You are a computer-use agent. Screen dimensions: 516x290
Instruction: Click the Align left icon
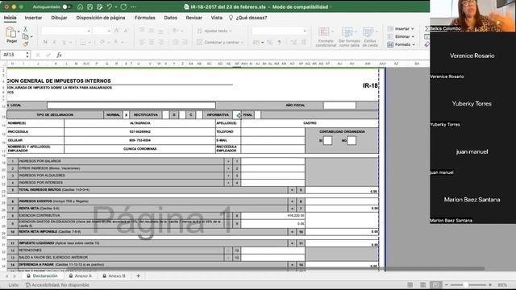pos(142,42)
